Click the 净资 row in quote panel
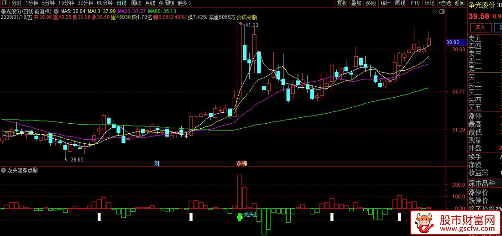The width and height of the screenshot is (502, 236). pyautogui.click(x=485, y=165)
